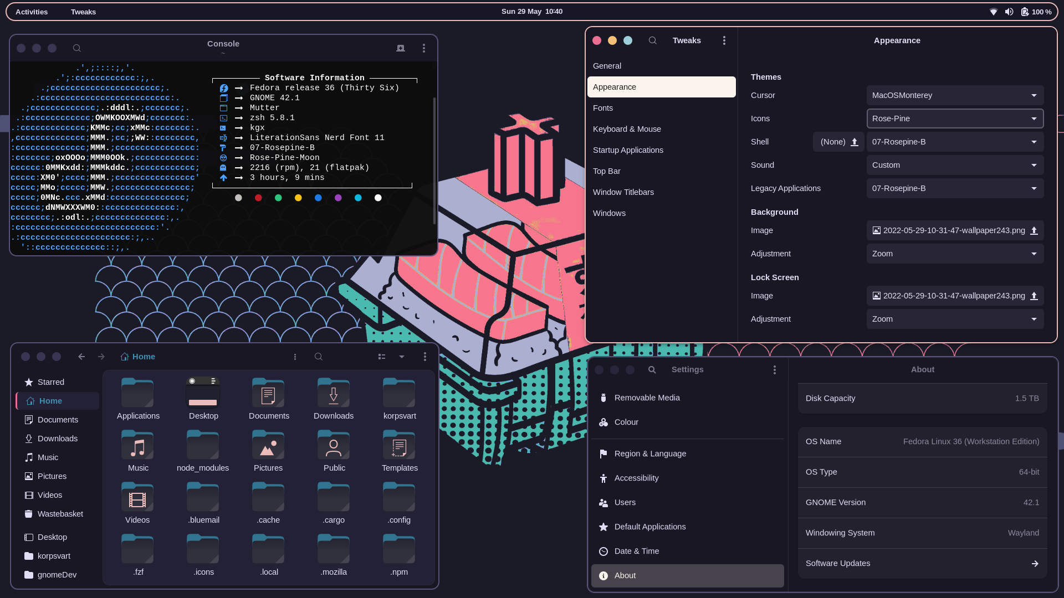
Task: Open Software Updates row in About
Action: (922, 563)
